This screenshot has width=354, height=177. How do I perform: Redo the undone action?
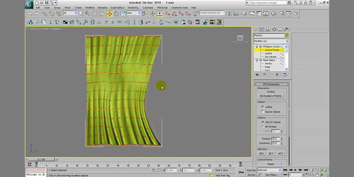(x=36, y=14)
